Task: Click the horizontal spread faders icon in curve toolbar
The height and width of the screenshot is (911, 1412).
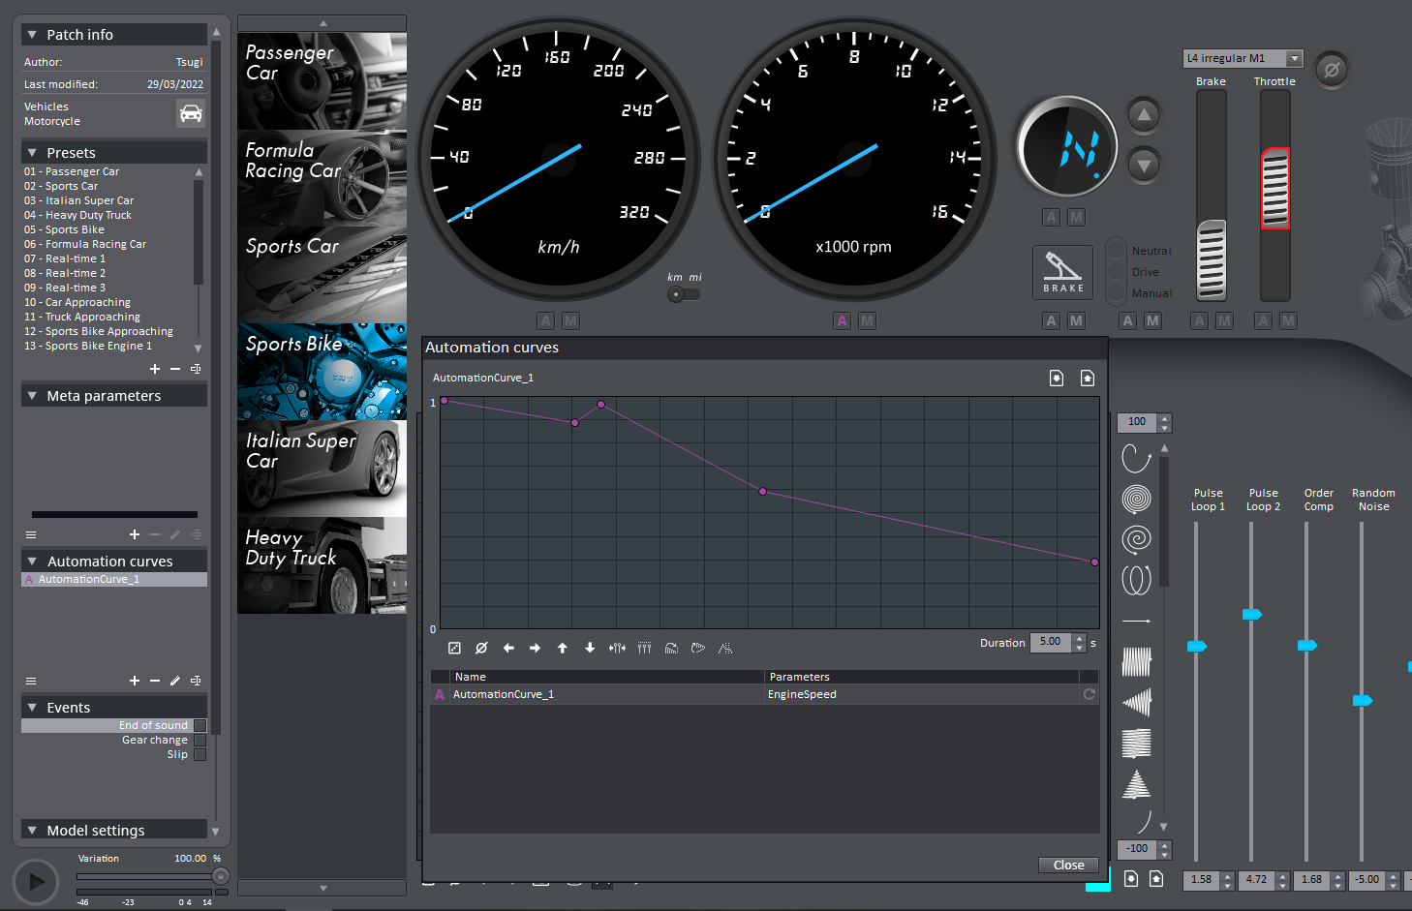Action: click(x=617, y=649)
